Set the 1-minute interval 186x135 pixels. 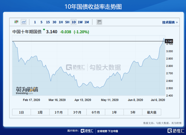click(x=35, y=22)
